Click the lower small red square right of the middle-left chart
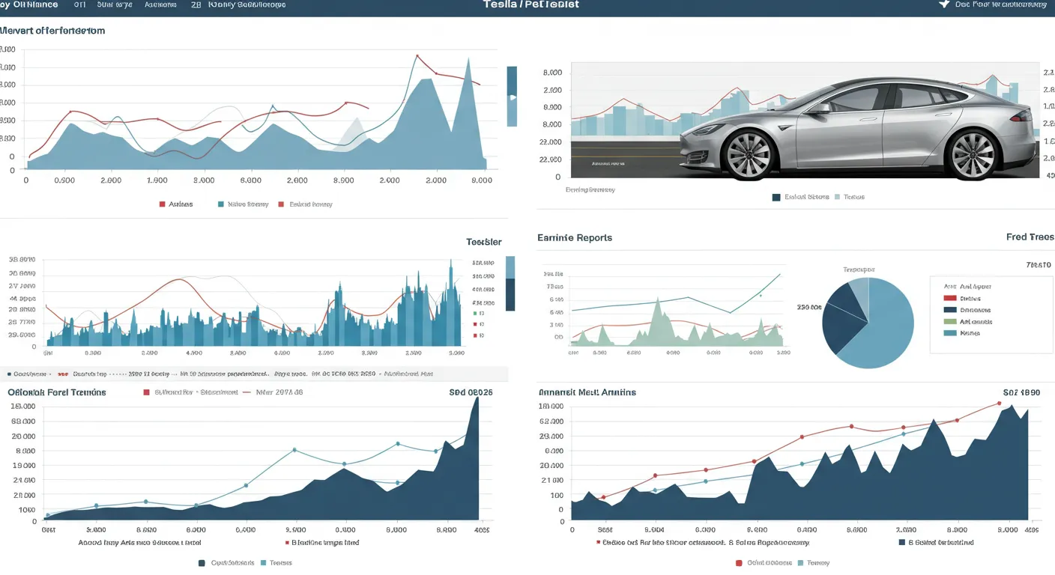This screenshot has height=575, width=1055. pos(475,335)
